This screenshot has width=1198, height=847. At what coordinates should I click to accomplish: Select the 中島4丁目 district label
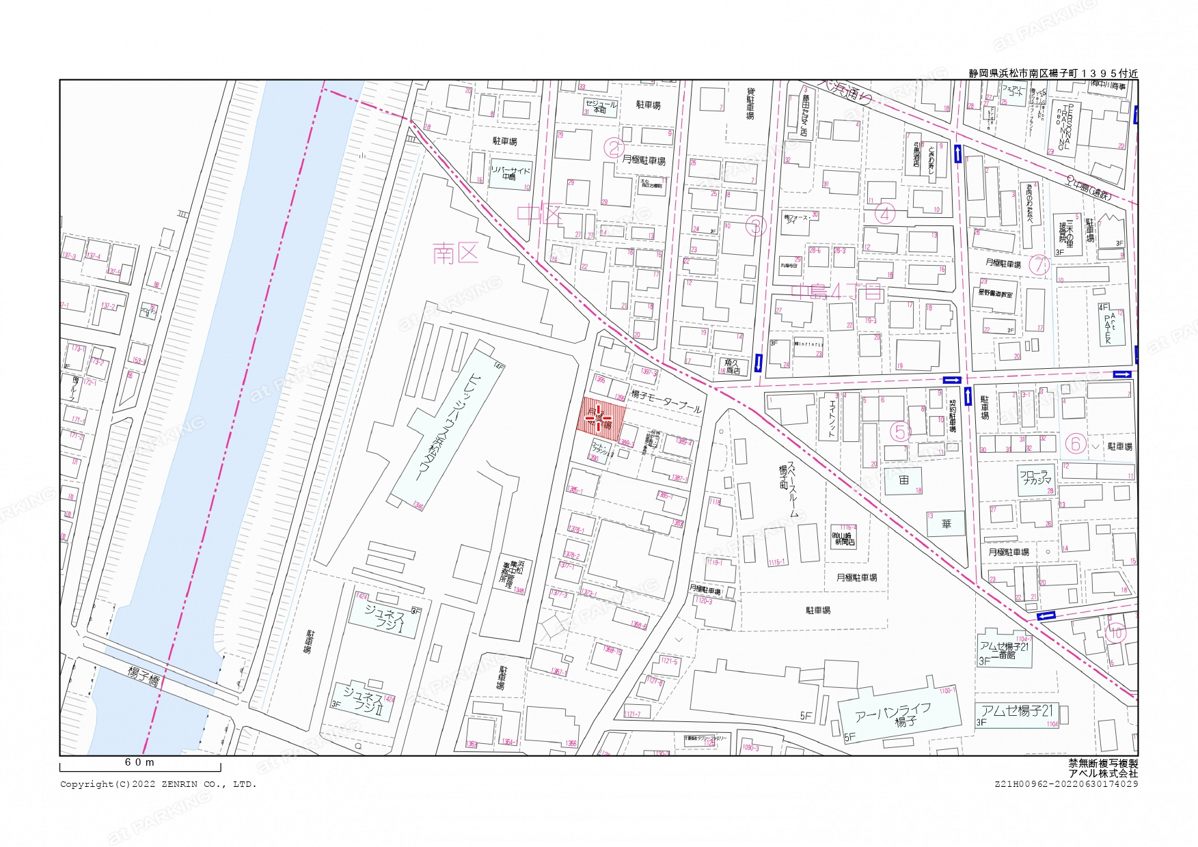click(x=836, y=292)
